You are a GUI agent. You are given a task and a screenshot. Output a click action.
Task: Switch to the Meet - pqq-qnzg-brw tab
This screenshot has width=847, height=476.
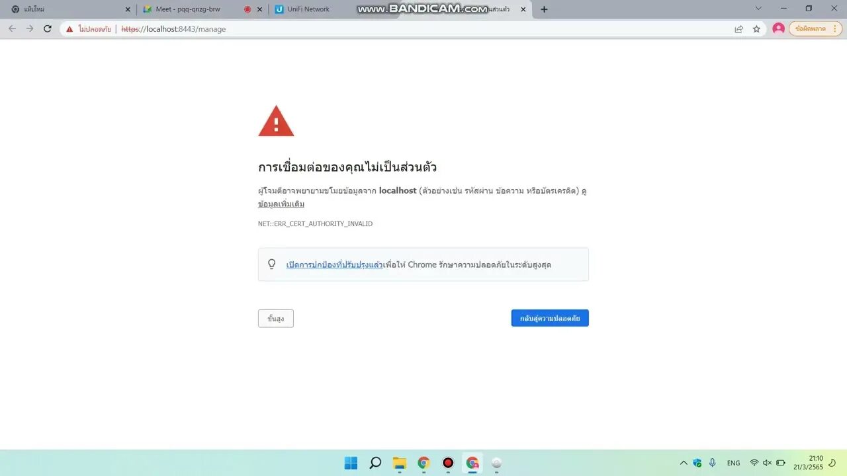tap(189, 9)
